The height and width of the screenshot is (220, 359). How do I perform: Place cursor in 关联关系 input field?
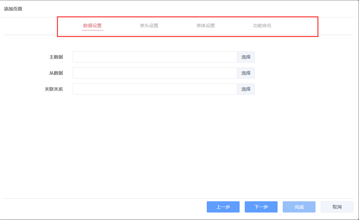point(154,89)
